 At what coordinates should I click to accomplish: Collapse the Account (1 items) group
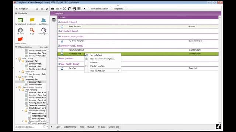(59, 22)
